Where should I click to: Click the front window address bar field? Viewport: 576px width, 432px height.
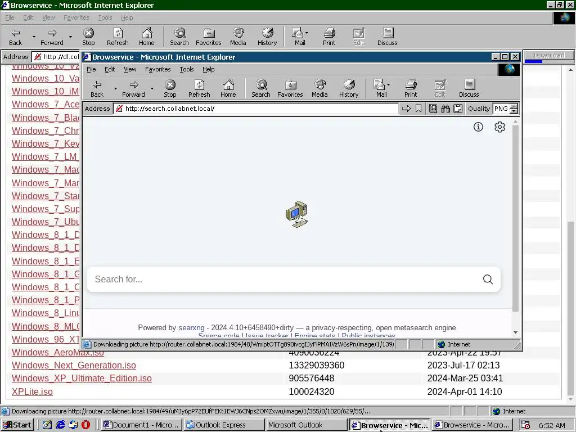(256, 109)
